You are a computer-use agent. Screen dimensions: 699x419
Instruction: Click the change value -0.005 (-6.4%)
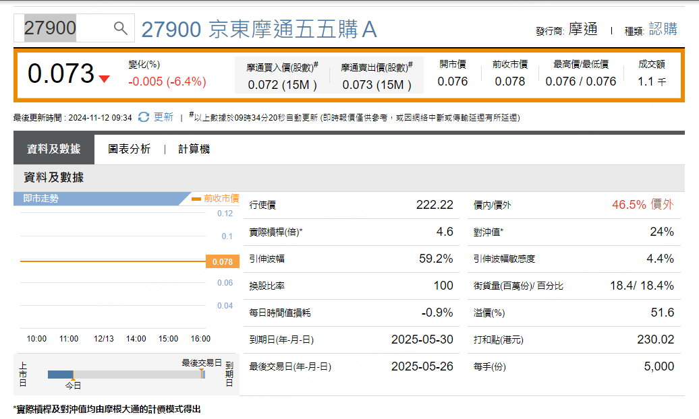pyautogui.click(x=167, y=82)
